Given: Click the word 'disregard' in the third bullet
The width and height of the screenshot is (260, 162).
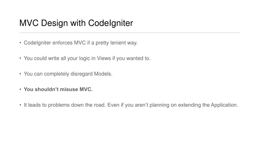Looking at the screenshot, I should coord(82,74).
